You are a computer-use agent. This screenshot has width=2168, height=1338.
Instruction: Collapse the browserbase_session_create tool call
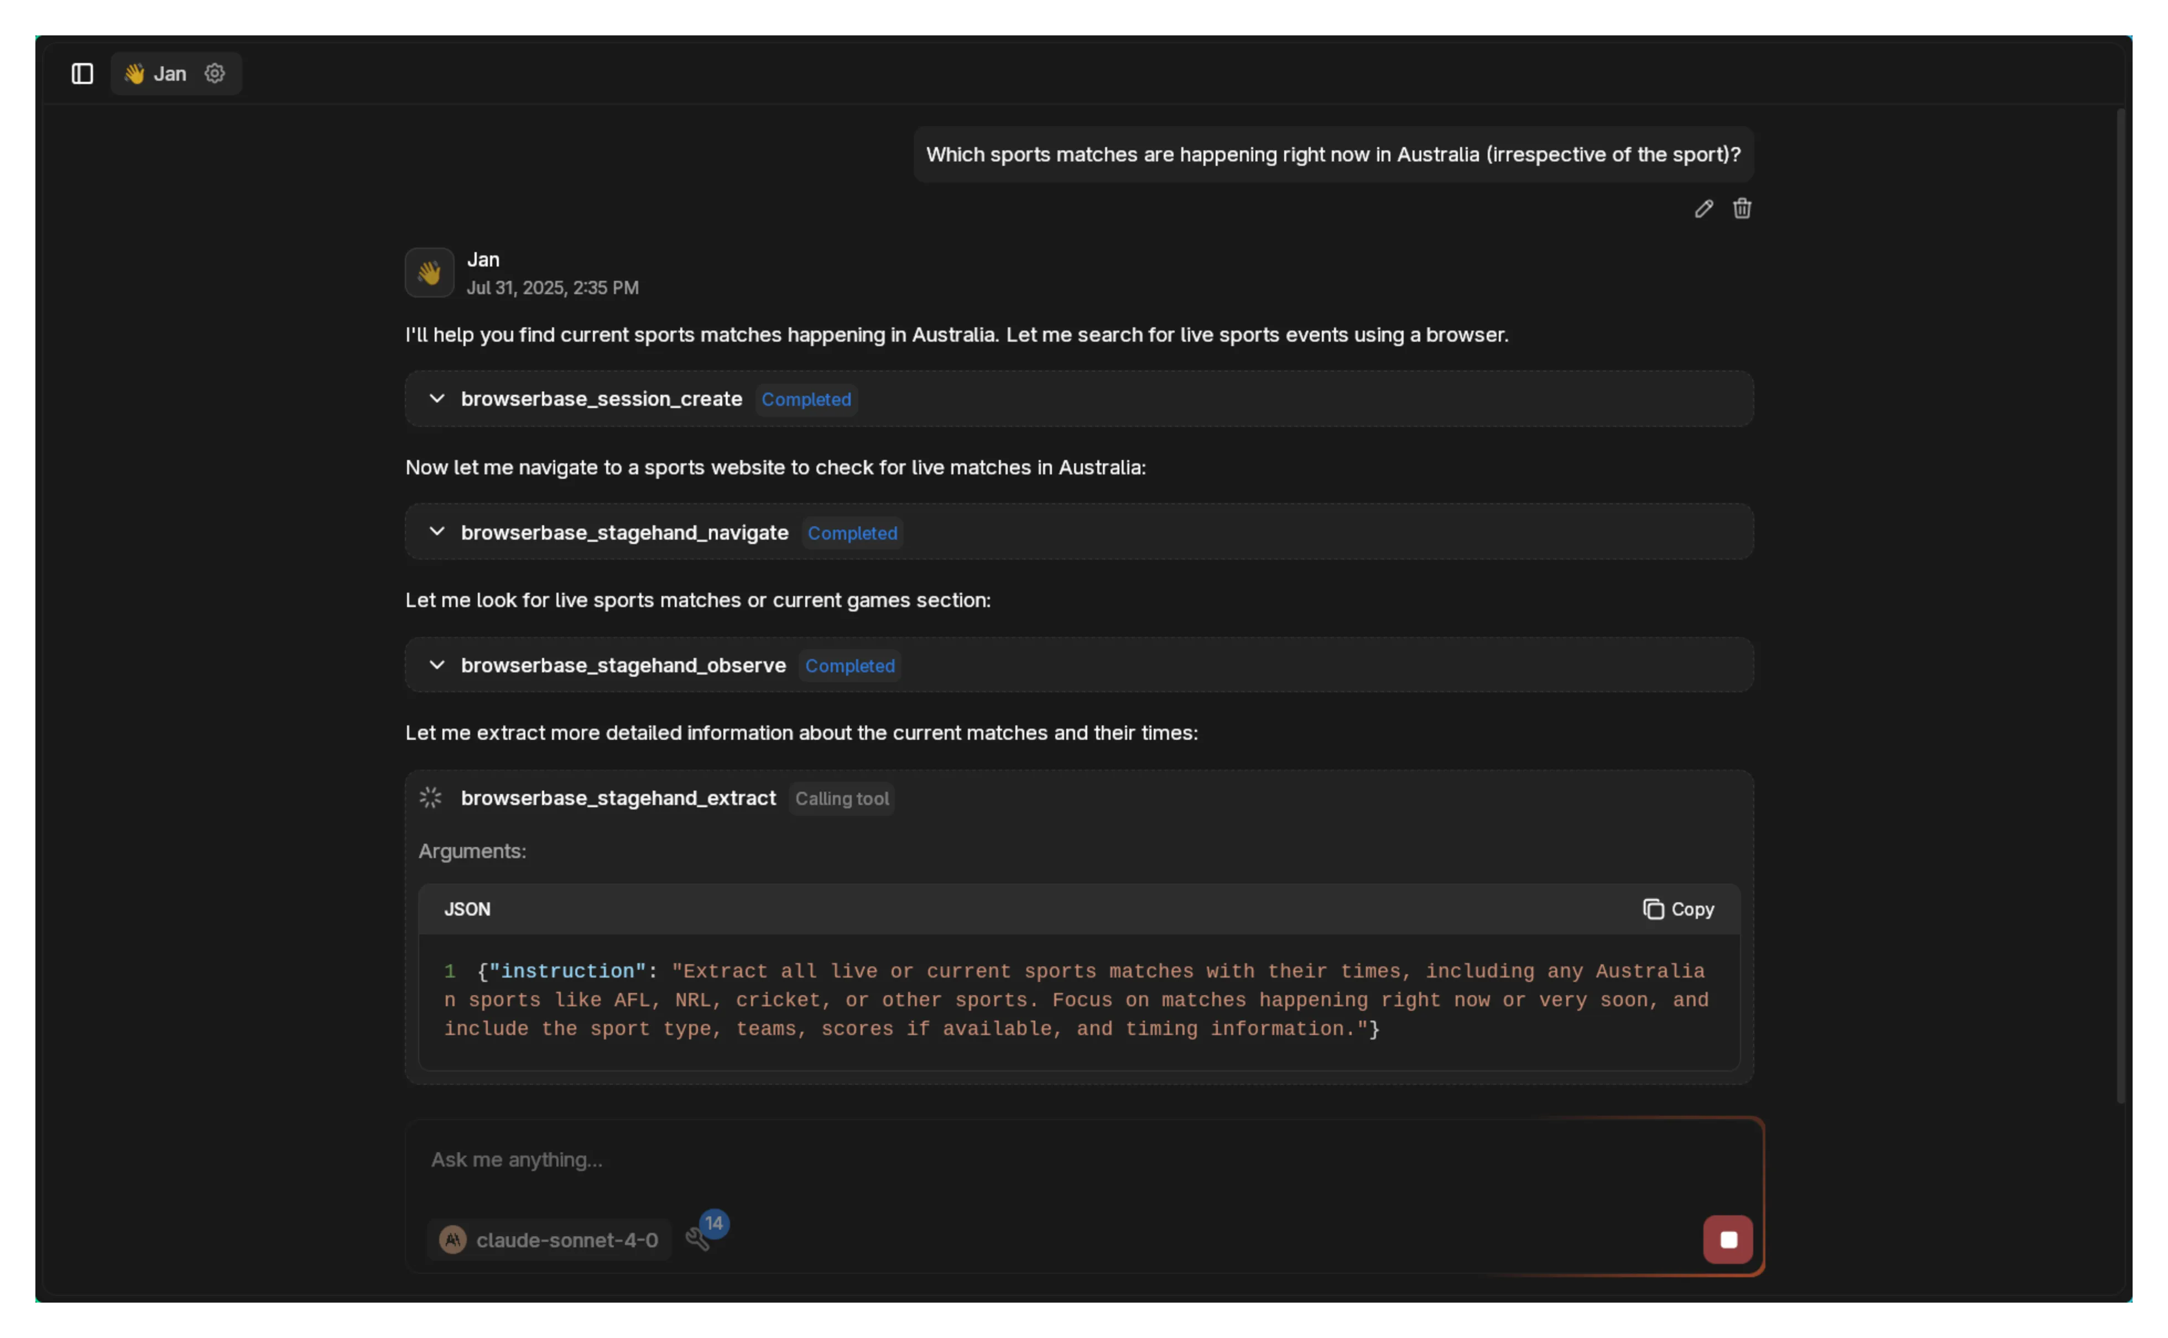pos(437,398)
